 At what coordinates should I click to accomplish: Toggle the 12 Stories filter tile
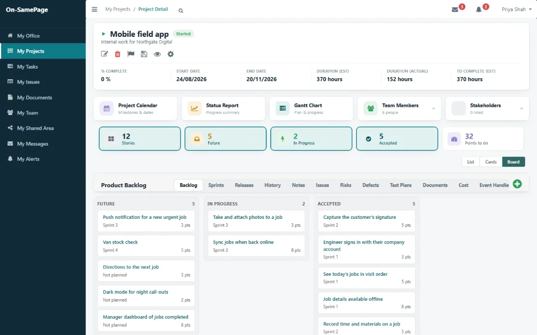pos(140,139)
